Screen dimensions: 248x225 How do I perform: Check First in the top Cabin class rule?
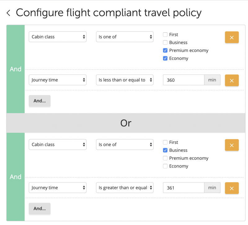[165, 34]
